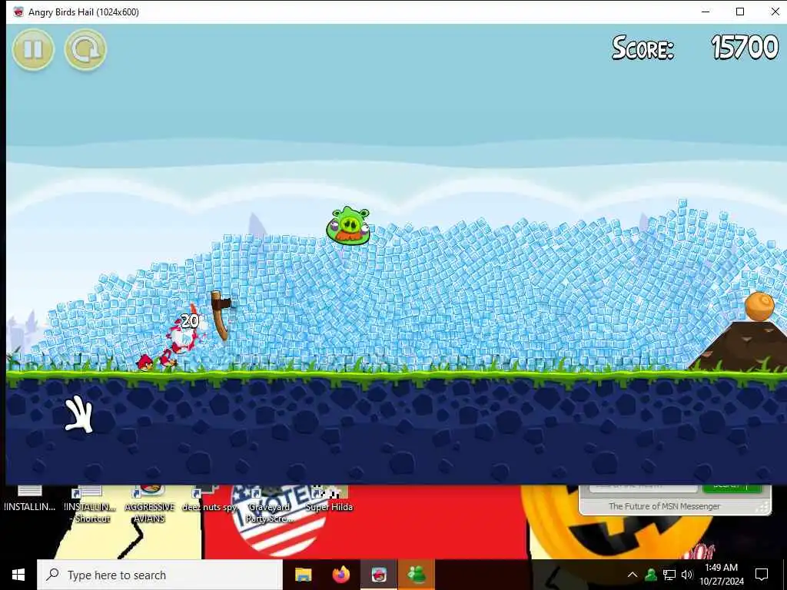This screenshot has height=590, width=787.
Task: Click the Angry Birds Hail title bar icon
Action: [18, 12]
